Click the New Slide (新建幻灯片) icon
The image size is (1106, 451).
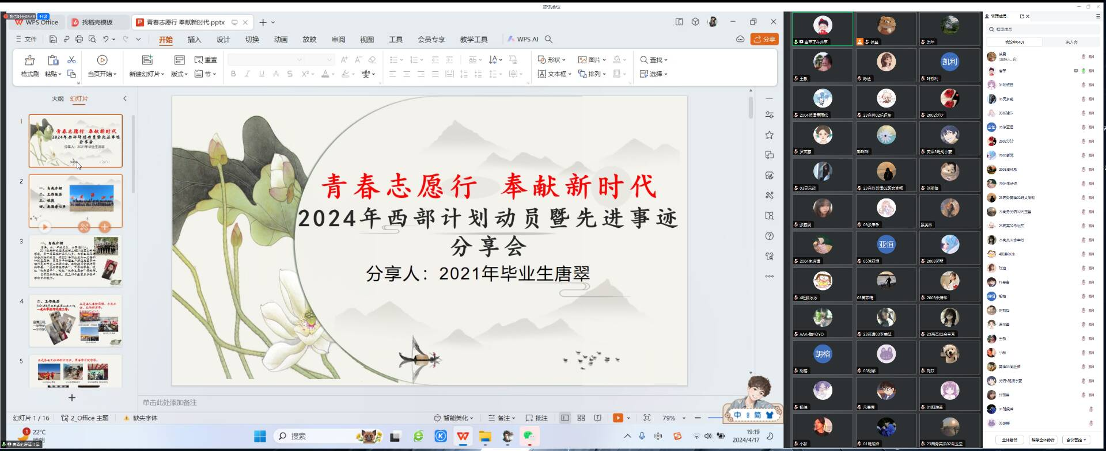(x=147, y=60)
